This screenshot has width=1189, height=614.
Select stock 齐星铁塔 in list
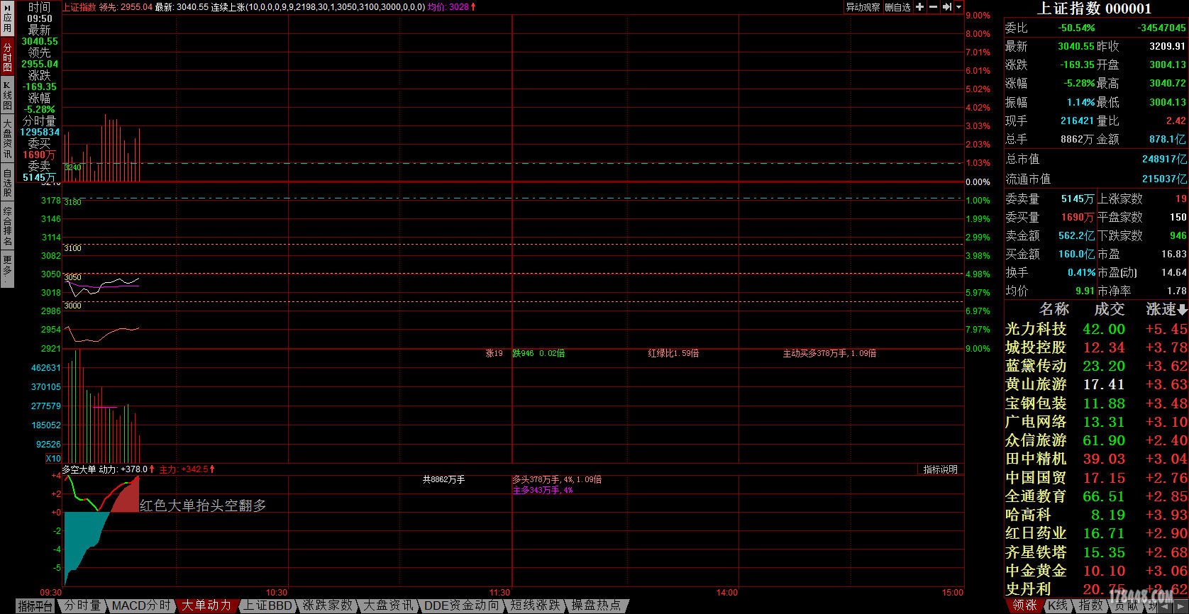[1095, 552]
